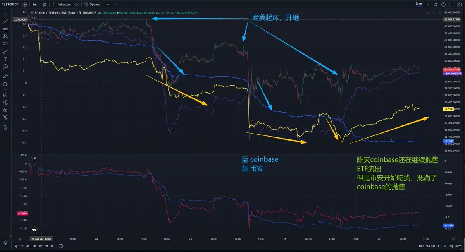
Task: Open the object tree layers icon
Action: (5, 243)
